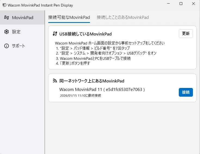
Task: Open サポート in the sidebar
Action: tap(22, 46)
